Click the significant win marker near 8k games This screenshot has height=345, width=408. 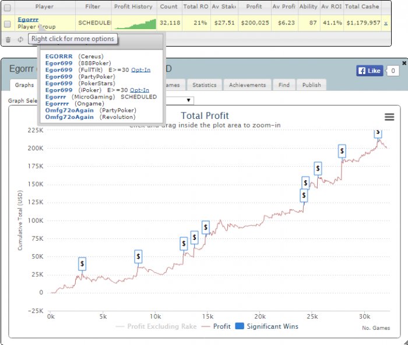pyautogui.click(x=138, y=256)
